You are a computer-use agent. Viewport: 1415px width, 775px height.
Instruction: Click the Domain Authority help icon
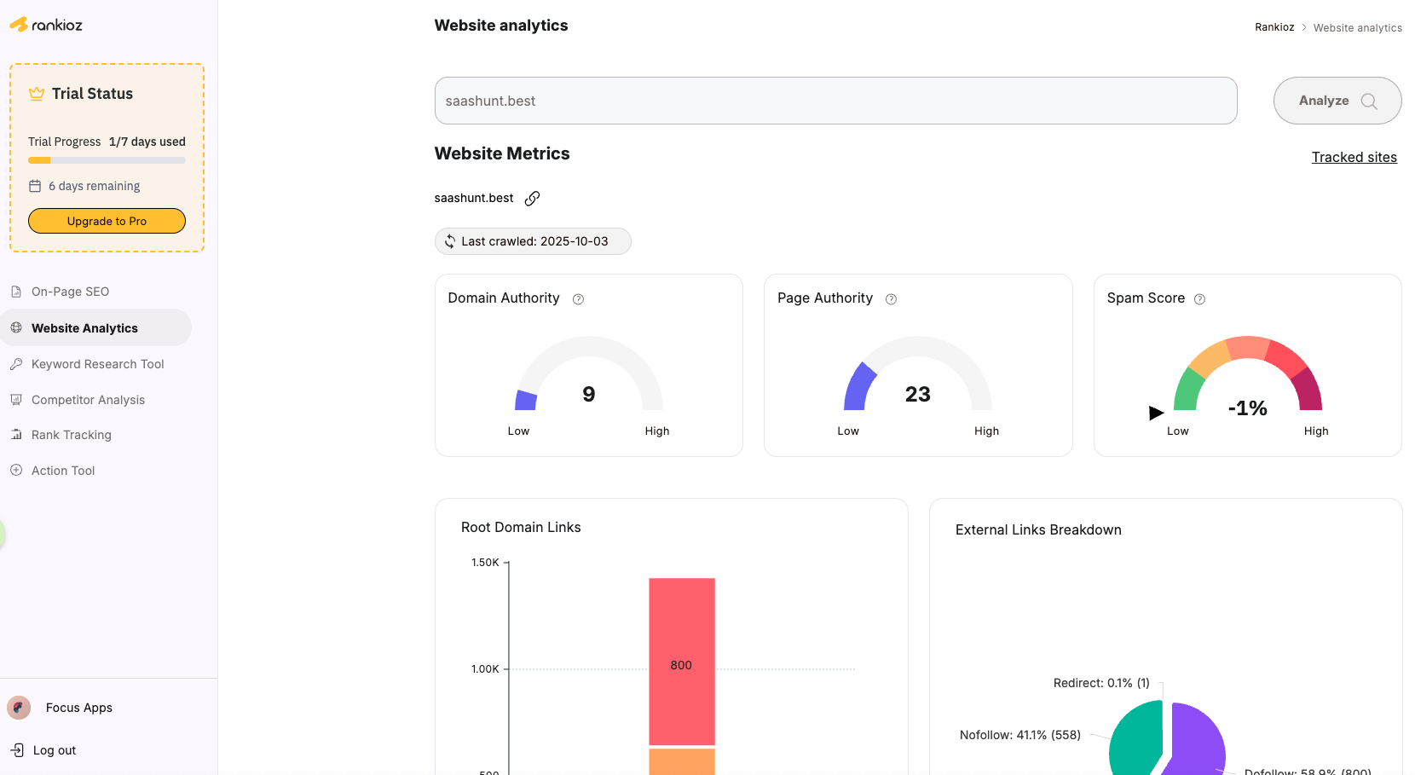(x=578, y=299)
